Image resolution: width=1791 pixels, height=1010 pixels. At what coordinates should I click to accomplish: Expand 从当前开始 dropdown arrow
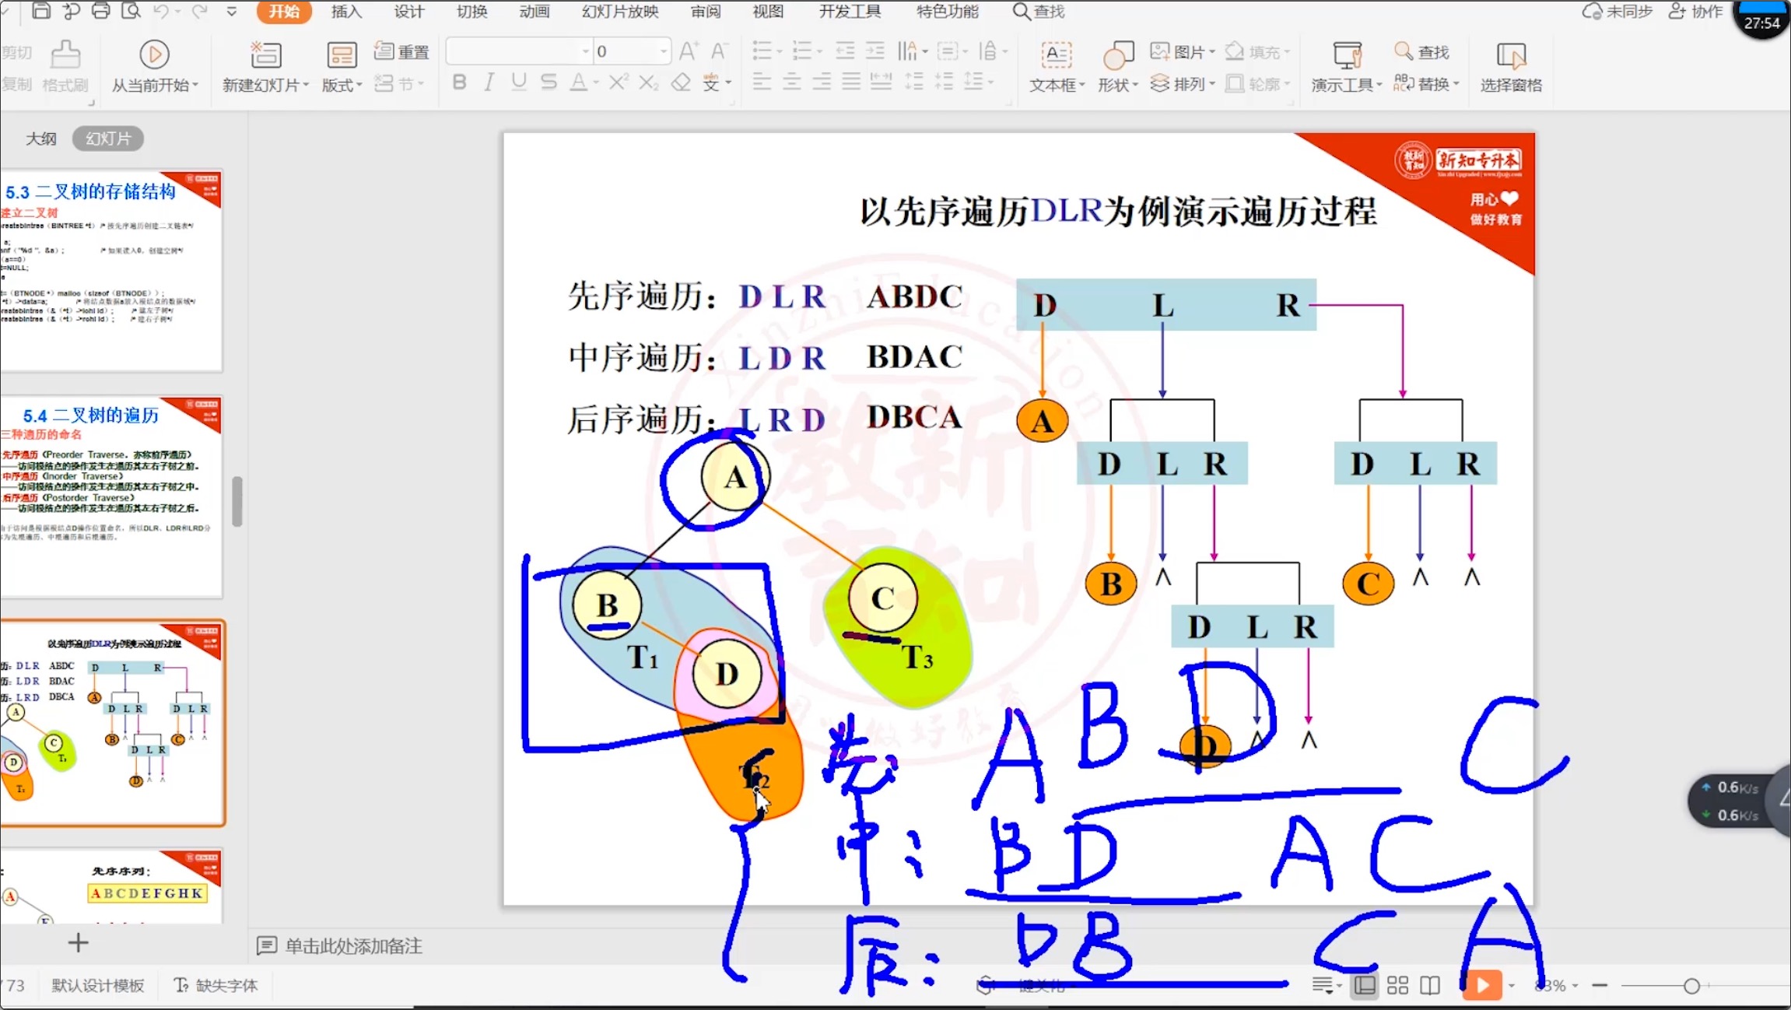coord(195,85)
